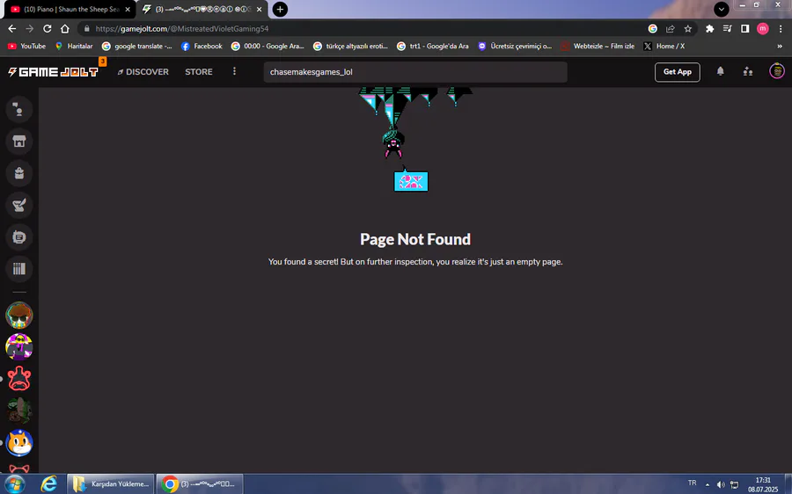Show more bookmarks chevron
Screen dimensions: 792x494
click(780, 46)
